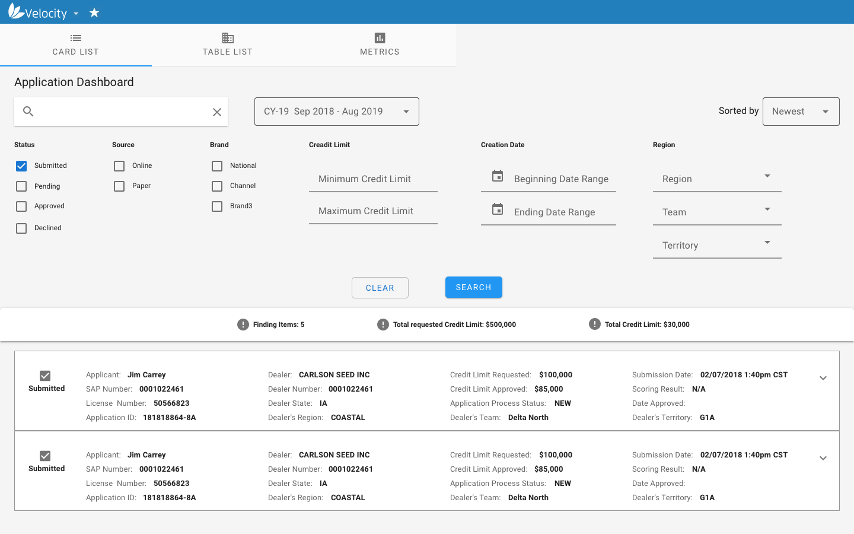Open the Velocity app dropdown arrow
The image size is (854, 534).
pos(76,14)
